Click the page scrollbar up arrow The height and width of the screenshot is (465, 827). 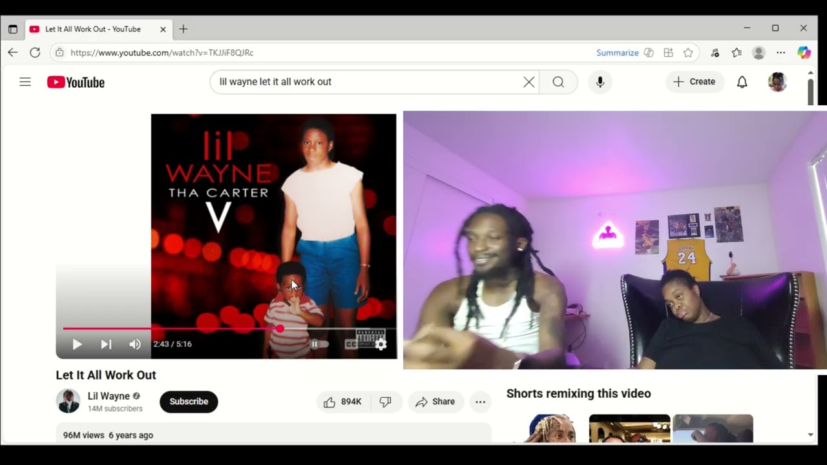[811, 73]
